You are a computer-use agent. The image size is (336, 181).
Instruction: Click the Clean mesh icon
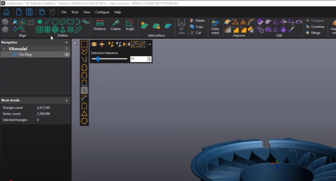click(215, 25)
